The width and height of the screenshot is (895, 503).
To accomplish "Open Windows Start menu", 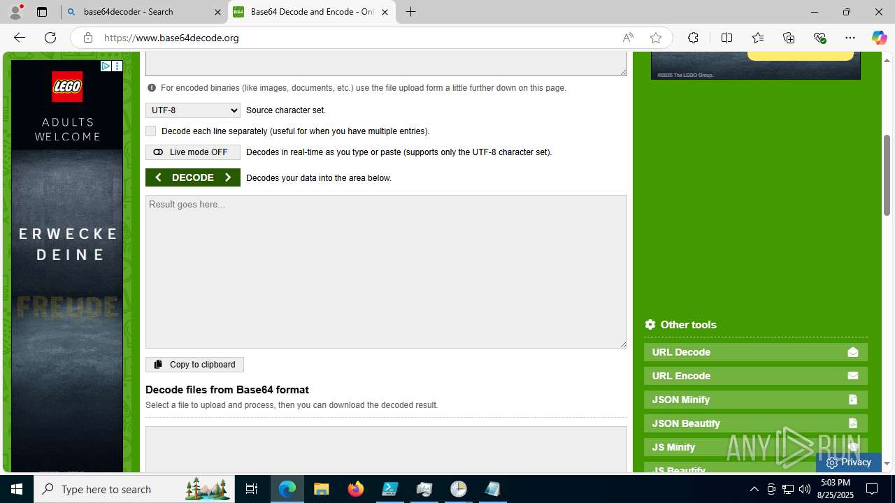I will click(17, 489).
